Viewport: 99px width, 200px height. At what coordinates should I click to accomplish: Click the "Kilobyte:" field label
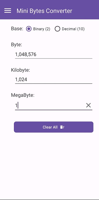20,70
